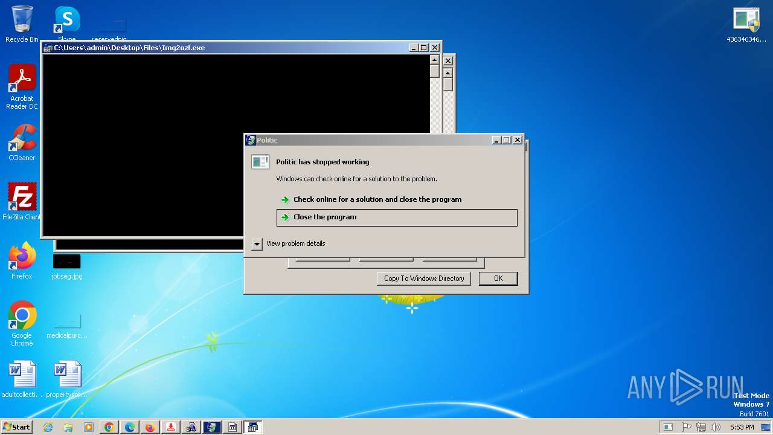Switch to console window in taskbar

pos(253,427)
